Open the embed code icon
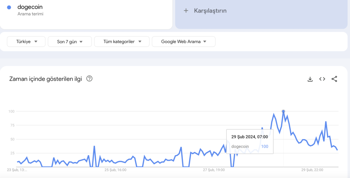Viewport: 350px width, 178px height. pos(322,79)
